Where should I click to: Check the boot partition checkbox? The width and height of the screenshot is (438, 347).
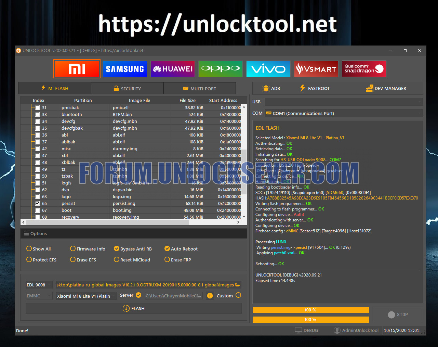pyautogui.click(x=38, y=210)
